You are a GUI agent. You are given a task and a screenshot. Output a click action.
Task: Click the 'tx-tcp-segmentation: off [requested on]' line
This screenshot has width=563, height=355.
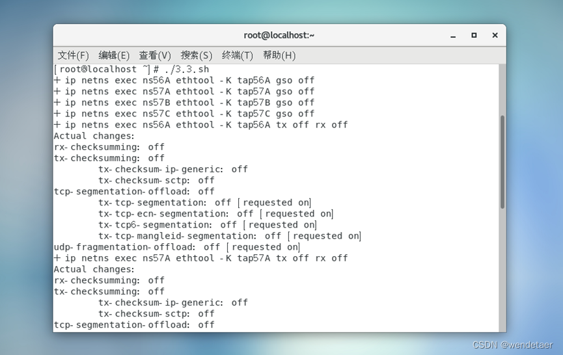click(x=205, y=203)
